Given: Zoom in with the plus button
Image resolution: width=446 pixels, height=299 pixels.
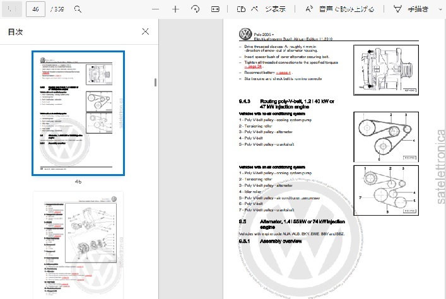Looking at the screenshot, I should pyautogui.click(x=175, y=9).
